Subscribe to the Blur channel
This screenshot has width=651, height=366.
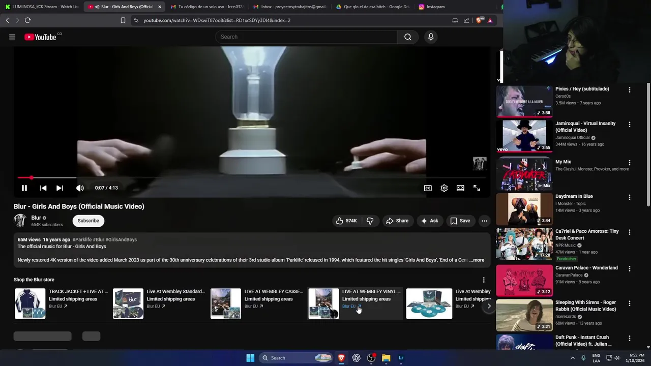[x=88, y=221]
